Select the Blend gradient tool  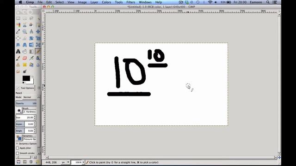[x=31, y=51]
